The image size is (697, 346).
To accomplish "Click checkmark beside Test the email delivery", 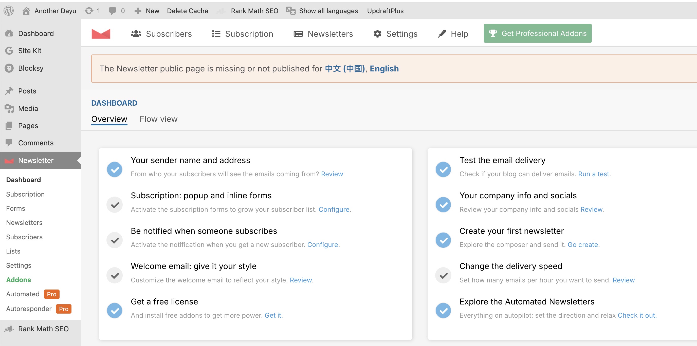I will point(443,169).
